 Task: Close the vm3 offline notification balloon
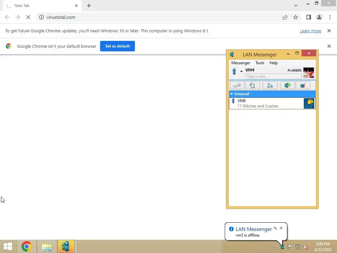point(281,228)
